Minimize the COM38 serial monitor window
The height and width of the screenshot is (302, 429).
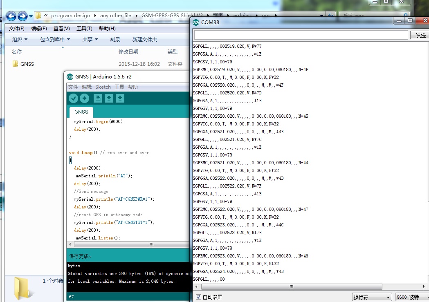[x=399, y=21]
